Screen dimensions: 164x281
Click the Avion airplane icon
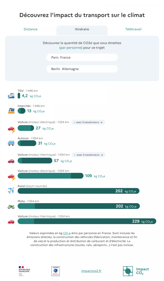(x=11, y=191)
